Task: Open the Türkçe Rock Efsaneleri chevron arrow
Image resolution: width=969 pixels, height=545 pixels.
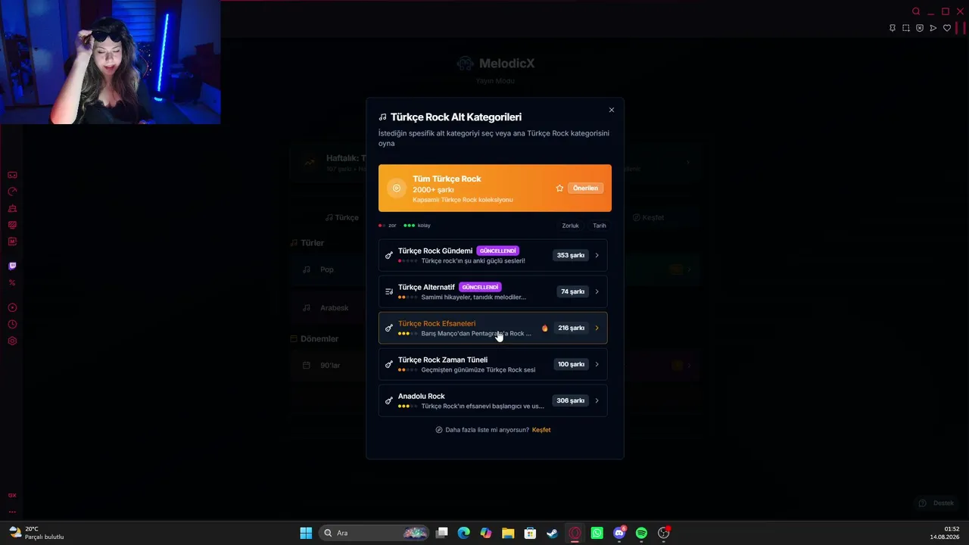Action: coord(597,328)
